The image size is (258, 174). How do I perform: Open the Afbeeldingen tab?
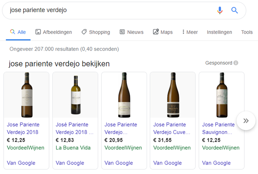[x=53, y=32]
